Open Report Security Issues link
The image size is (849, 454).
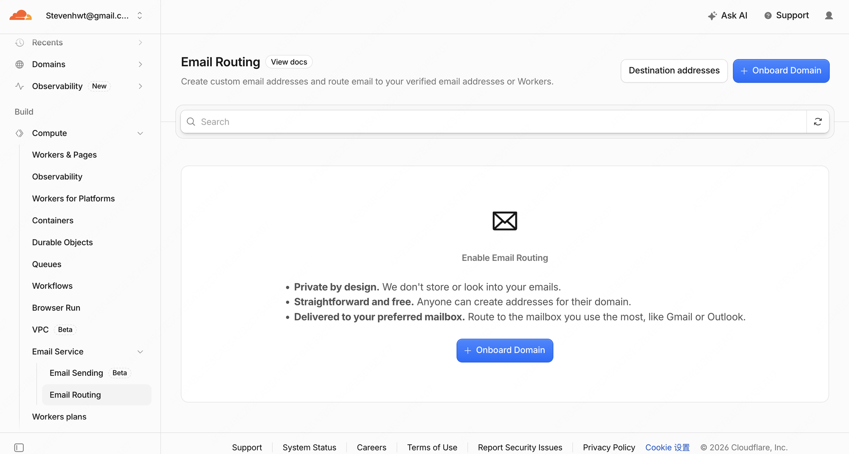520,448
